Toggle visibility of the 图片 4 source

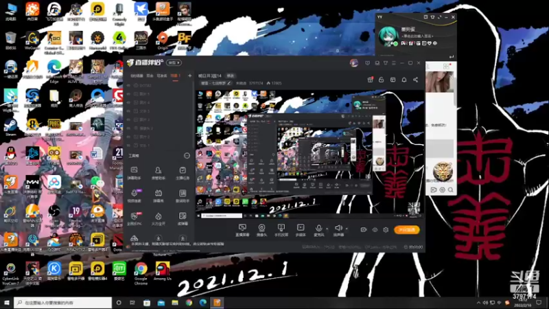pyautogui.click(x=128, y=102)
